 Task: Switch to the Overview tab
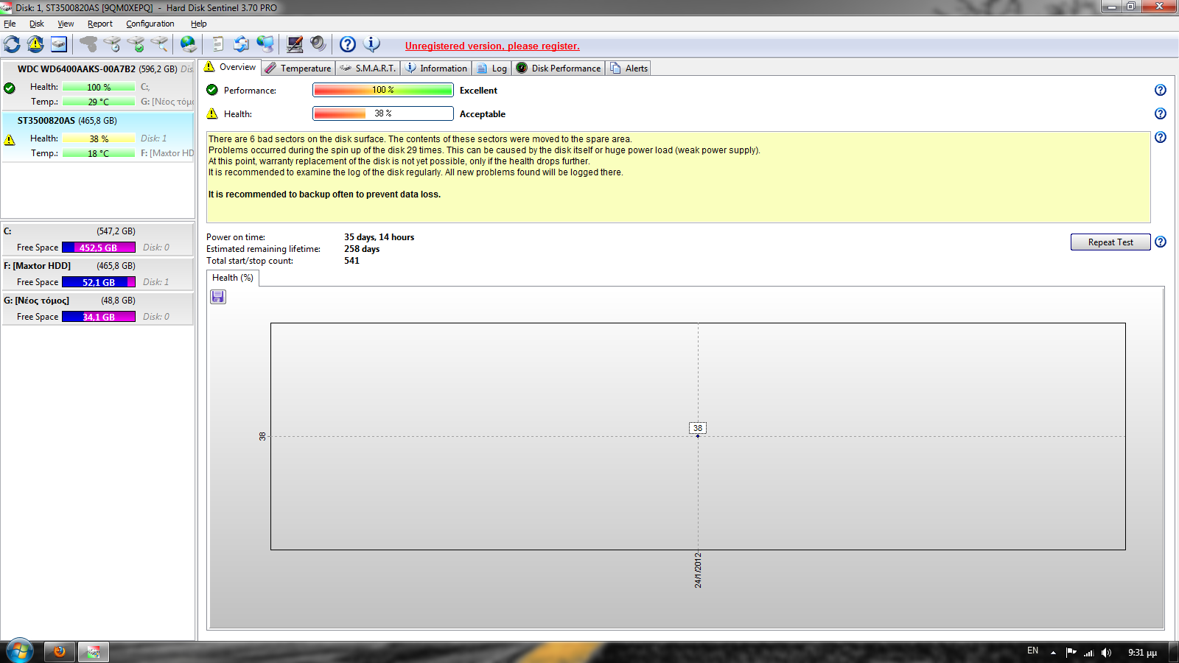click(231, 67)
